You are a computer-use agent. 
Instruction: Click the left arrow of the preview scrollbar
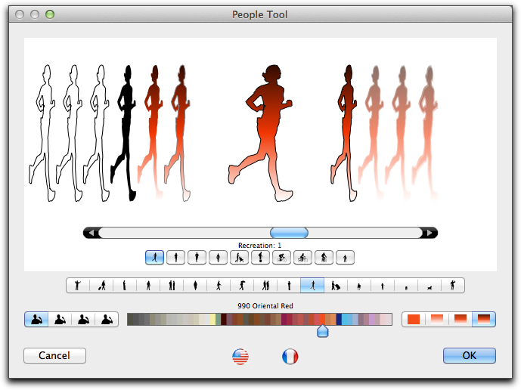pos(91,233)
